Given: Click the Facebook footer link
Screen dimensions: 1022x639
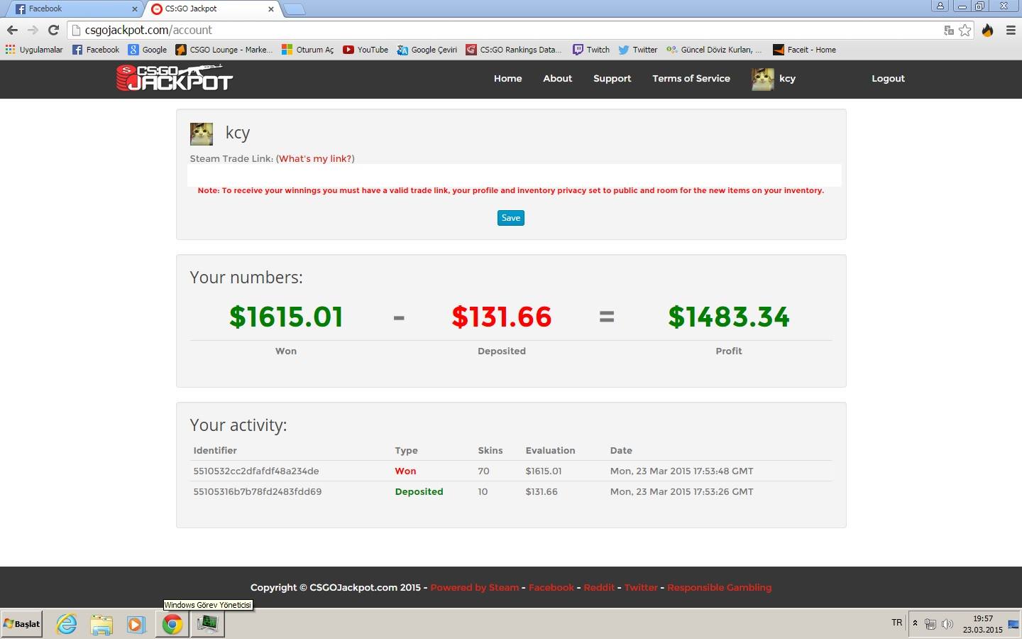Looking at the screenshot, I should 551,587.
